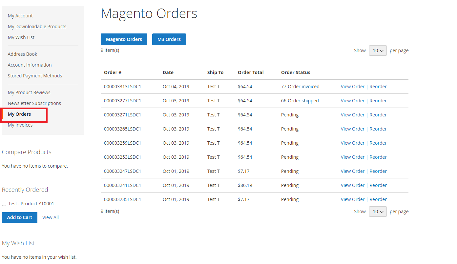The width and height of the screenshot is (457, 264).
Task: Click the Date column header
Action: click(x=168, y=72)
